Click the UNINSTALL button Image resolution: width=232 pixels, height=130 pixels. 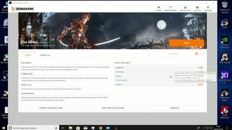point(175,108)
